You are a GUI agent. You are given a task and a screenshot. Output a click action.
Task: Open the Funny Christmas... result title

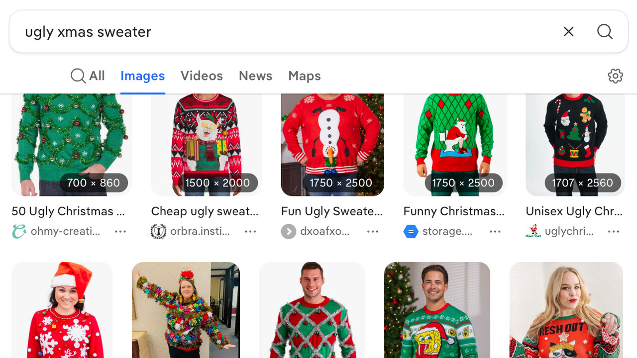453,211
